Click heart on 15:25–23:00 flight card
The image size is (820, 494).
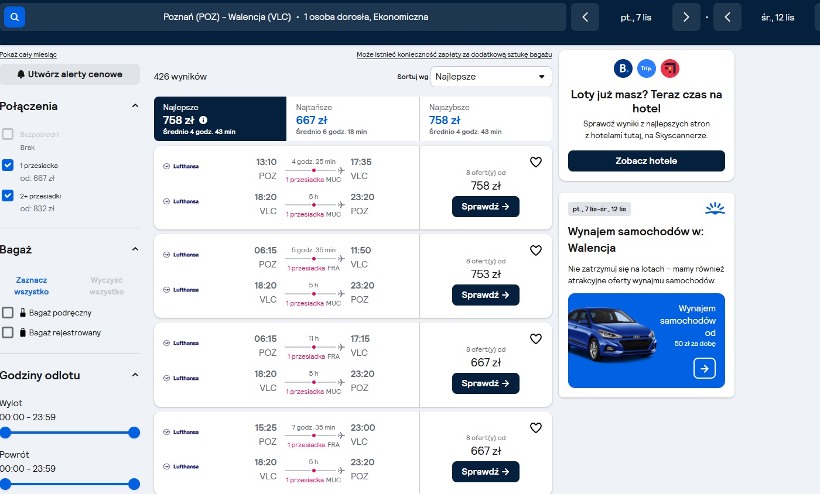coord(535,428)
